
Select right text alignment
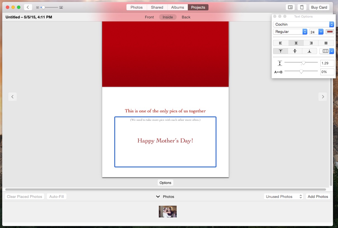coord(311,43)
